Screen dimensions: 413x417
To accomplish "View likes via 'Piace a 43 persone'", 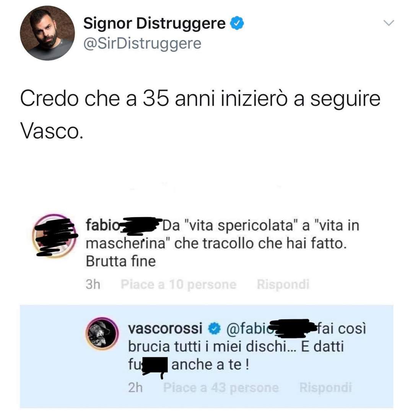I will pos(221,388).
